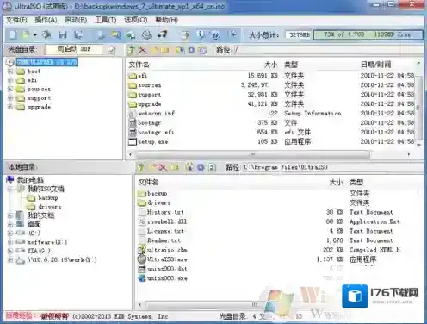Click the Open CD/DVD toolbar icon
Screen dimensions: 427x324
tap(46, 35)
